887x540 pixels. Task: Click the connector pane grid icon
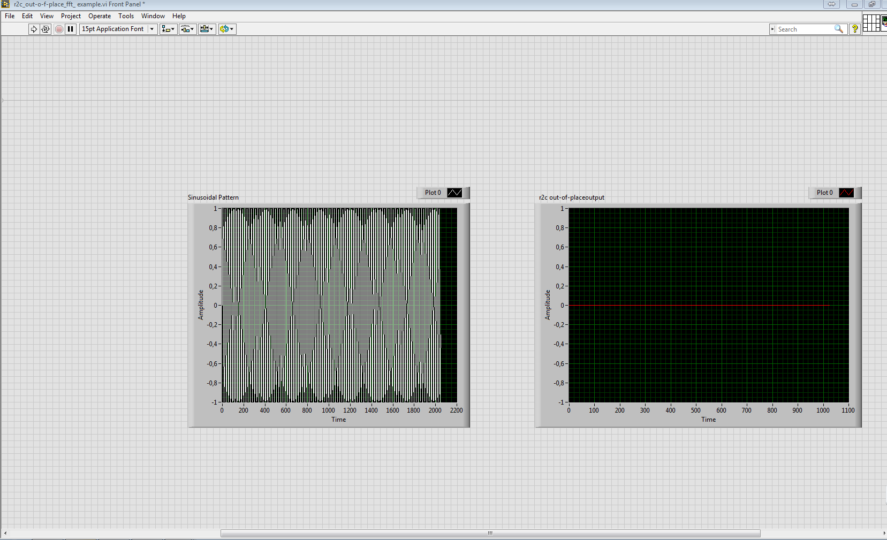(x=871, y=23)
